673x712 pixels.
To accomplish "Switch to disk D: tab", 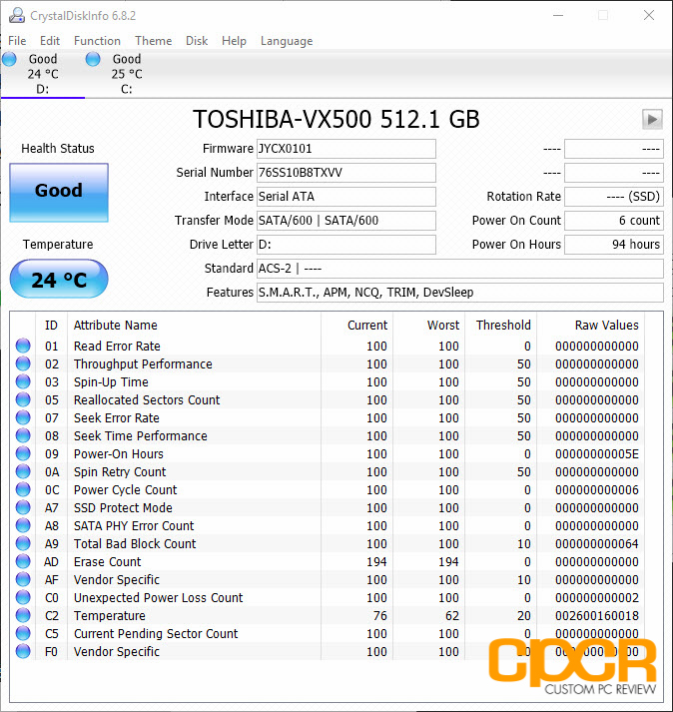I will [43, 74].
